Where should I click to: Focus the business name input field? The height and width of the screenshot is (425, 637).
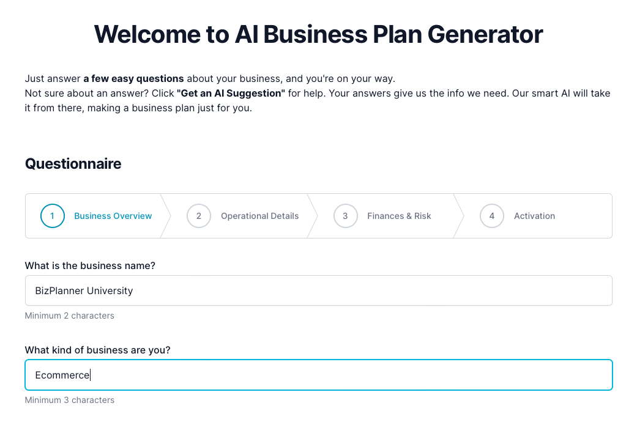click(318, 290)
